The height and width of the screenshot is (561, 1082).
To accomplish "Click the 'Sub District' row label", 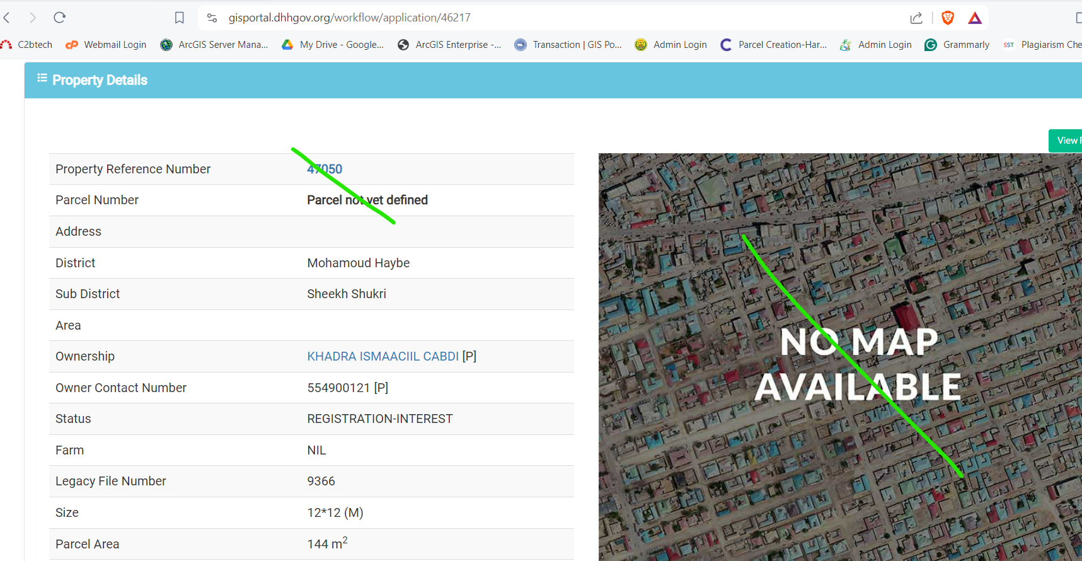I will [88, 294].
